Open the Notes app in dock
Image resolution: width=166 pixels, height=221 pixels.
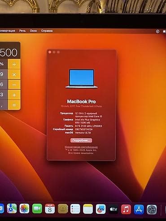pyautogui.click(x=88, y=208)
